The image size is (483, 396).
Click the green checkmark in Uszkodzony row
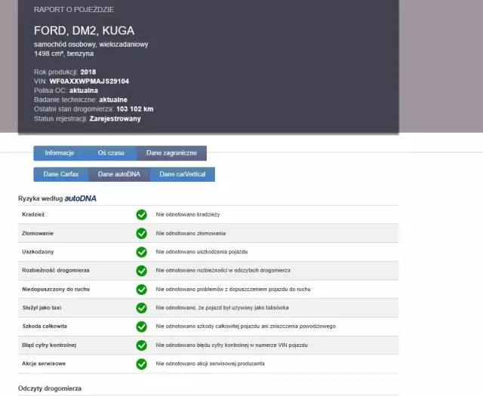(x=141, y=252)
